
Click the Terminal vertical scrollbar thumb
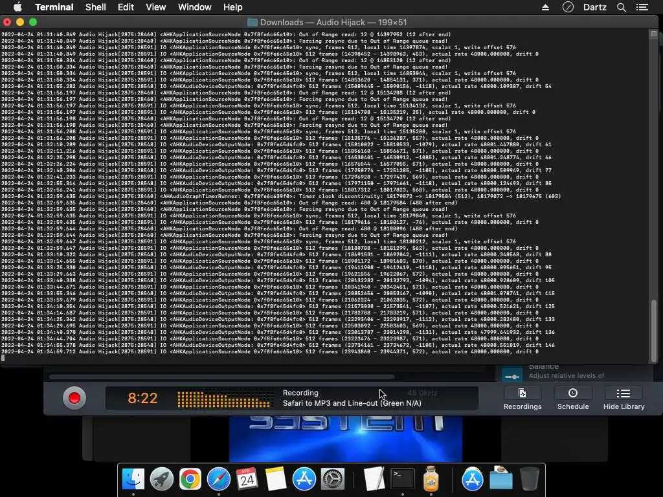pos(654,331)
